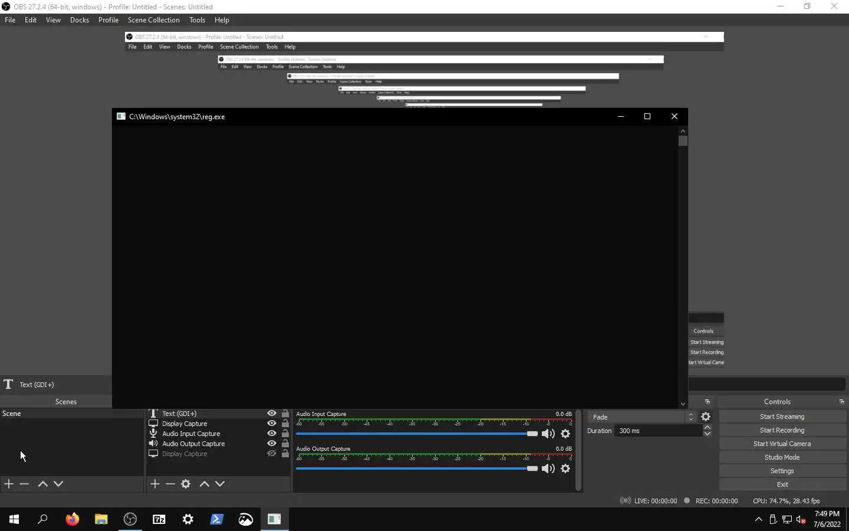Move scene down in Scenes list
Image resolution: width=849 pixels, height=531 pixels.
click(58, 484)
